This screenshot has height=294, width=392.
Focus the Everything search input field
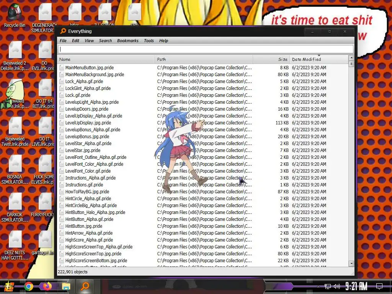(206, 49)
